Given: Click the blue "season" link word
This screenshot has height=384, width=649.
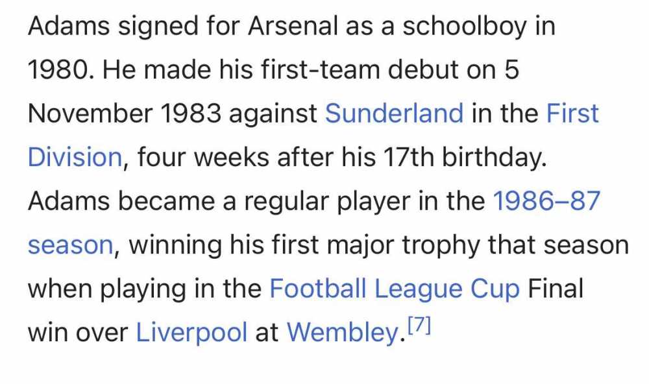Looking at the screenshot, I should coord(70,246).
